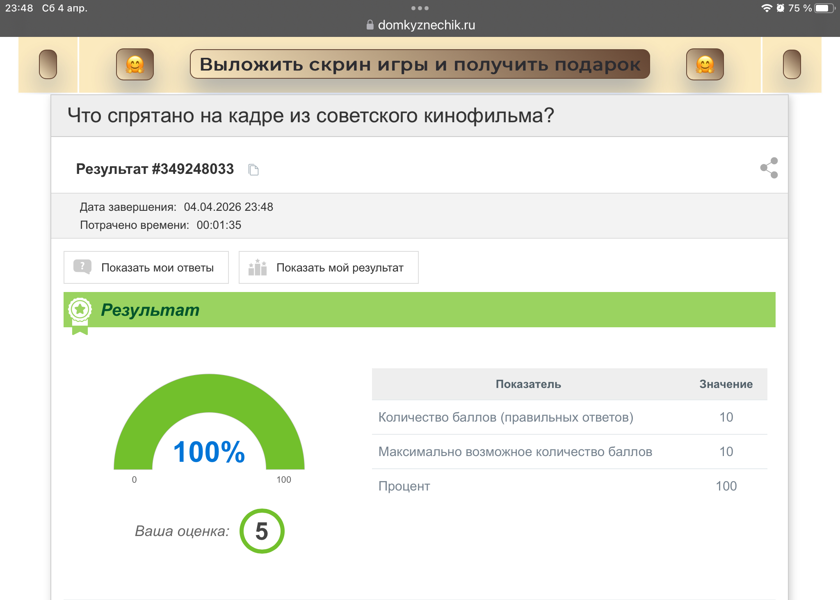Screen dimensions: 840x600
Task: Click the right hugging emoji button
Action: 705,64
